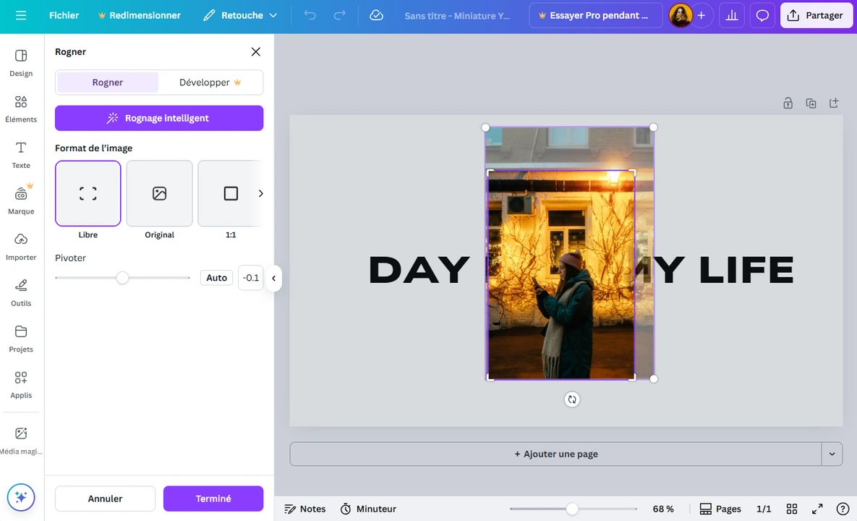Click the Canva AI assistant star button
857x521 pixels.
pos(21,497)
